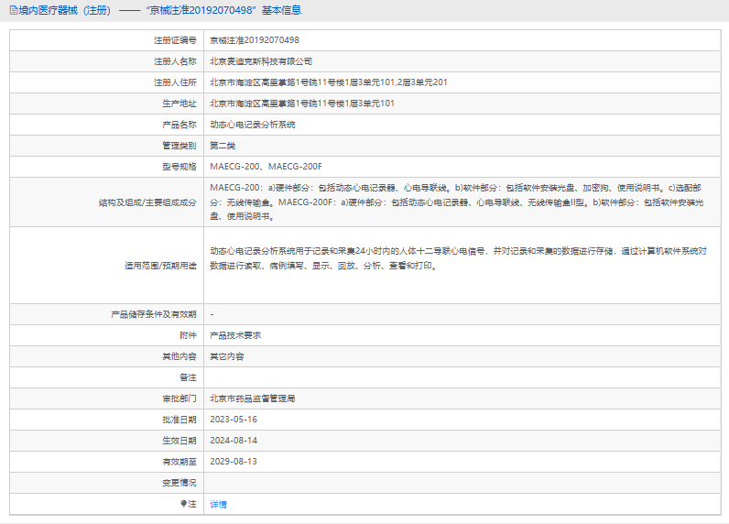The height and width of the screenshot is (524, 729).
Task: Click the 生产地址 address value
Action: (302, 104)
